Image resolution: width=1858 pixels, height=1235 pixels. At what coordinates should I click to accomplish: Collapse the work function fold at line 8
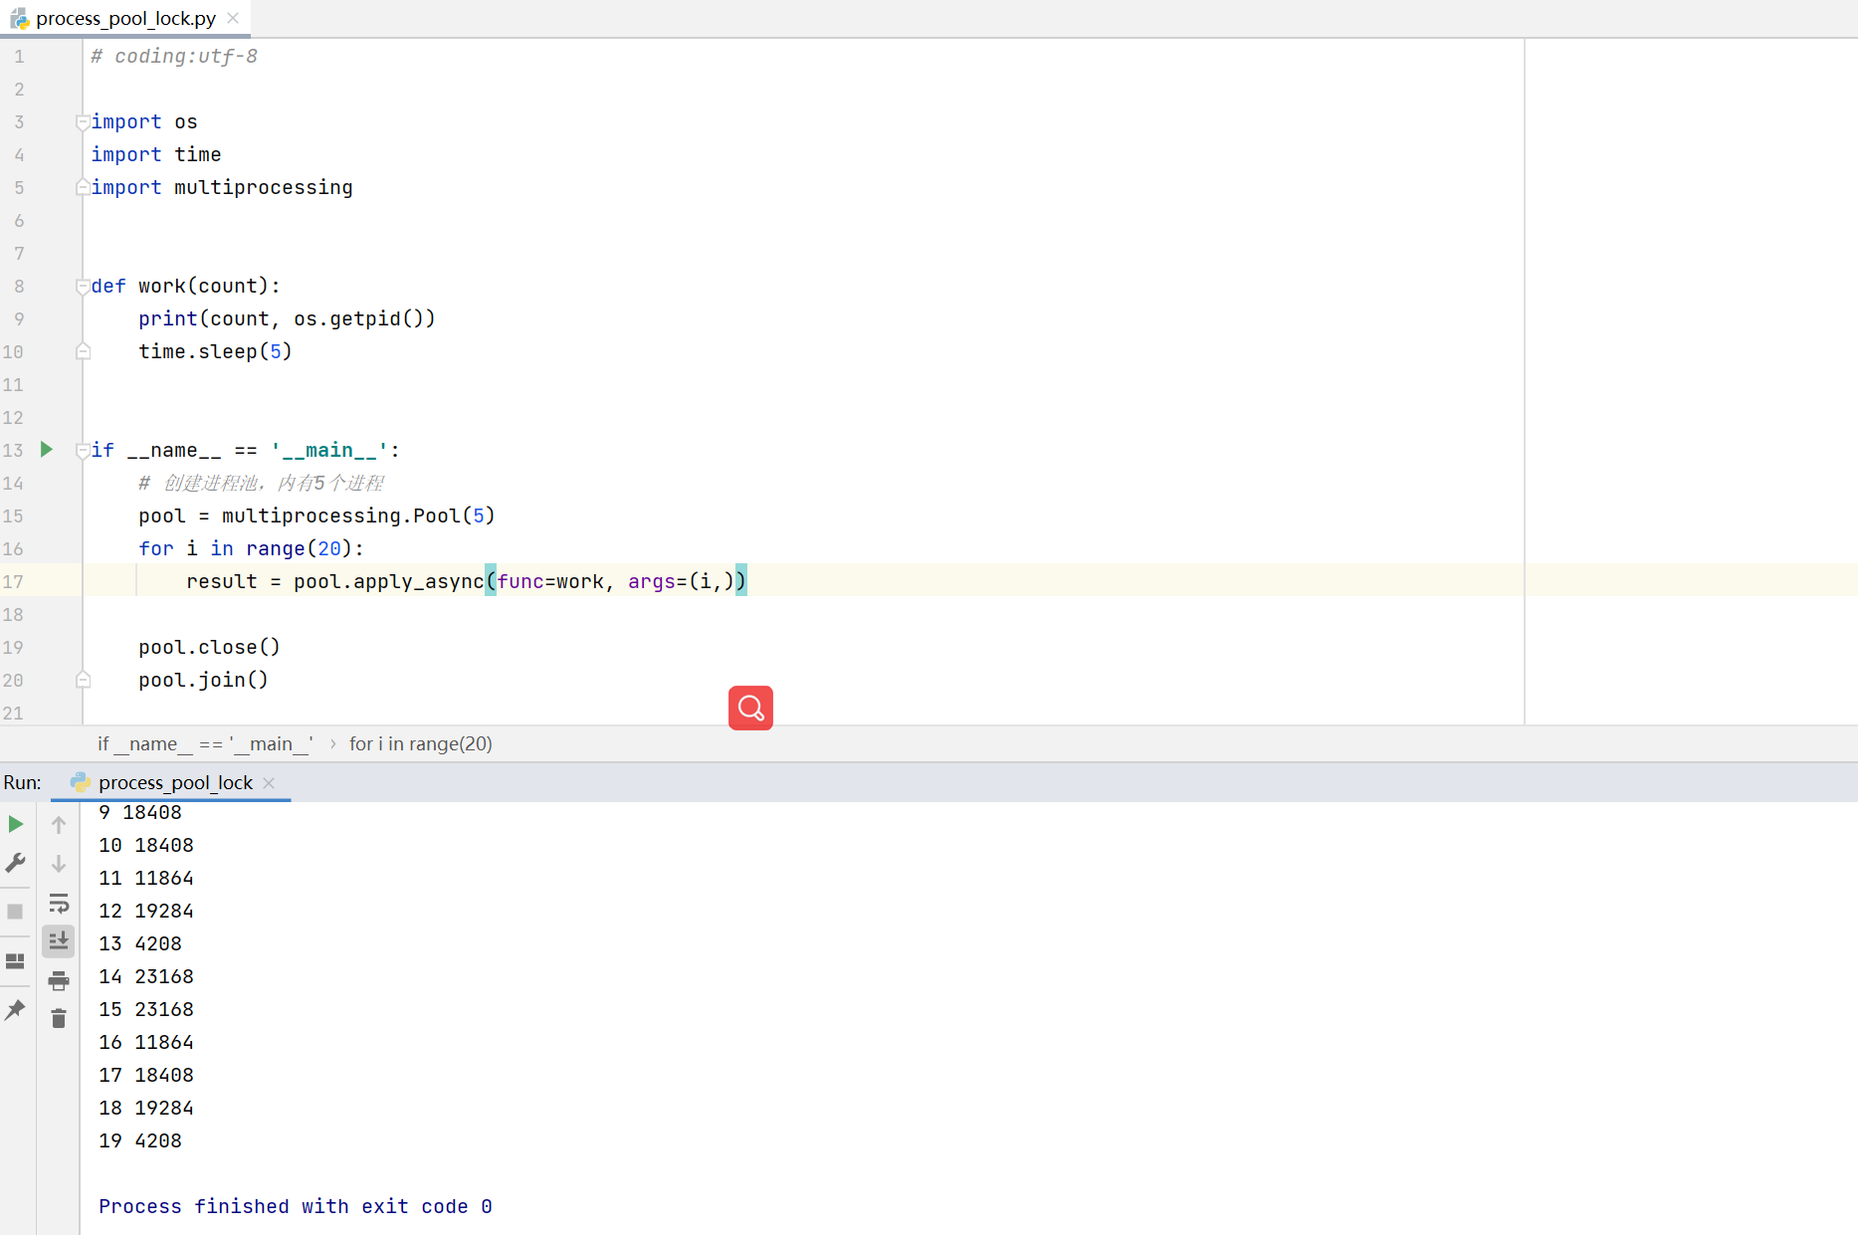[x=83, y=287]
